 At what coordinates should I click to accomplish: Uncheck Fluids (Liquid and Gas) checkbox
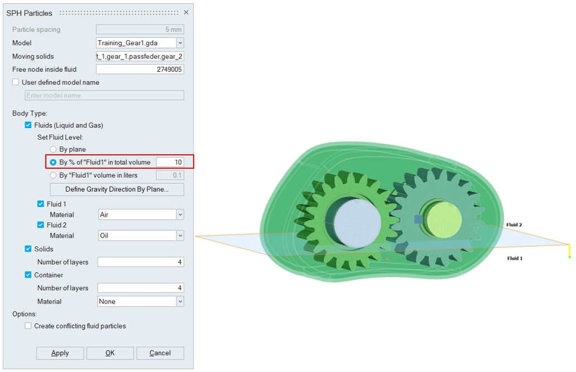[x=28, y=125]
